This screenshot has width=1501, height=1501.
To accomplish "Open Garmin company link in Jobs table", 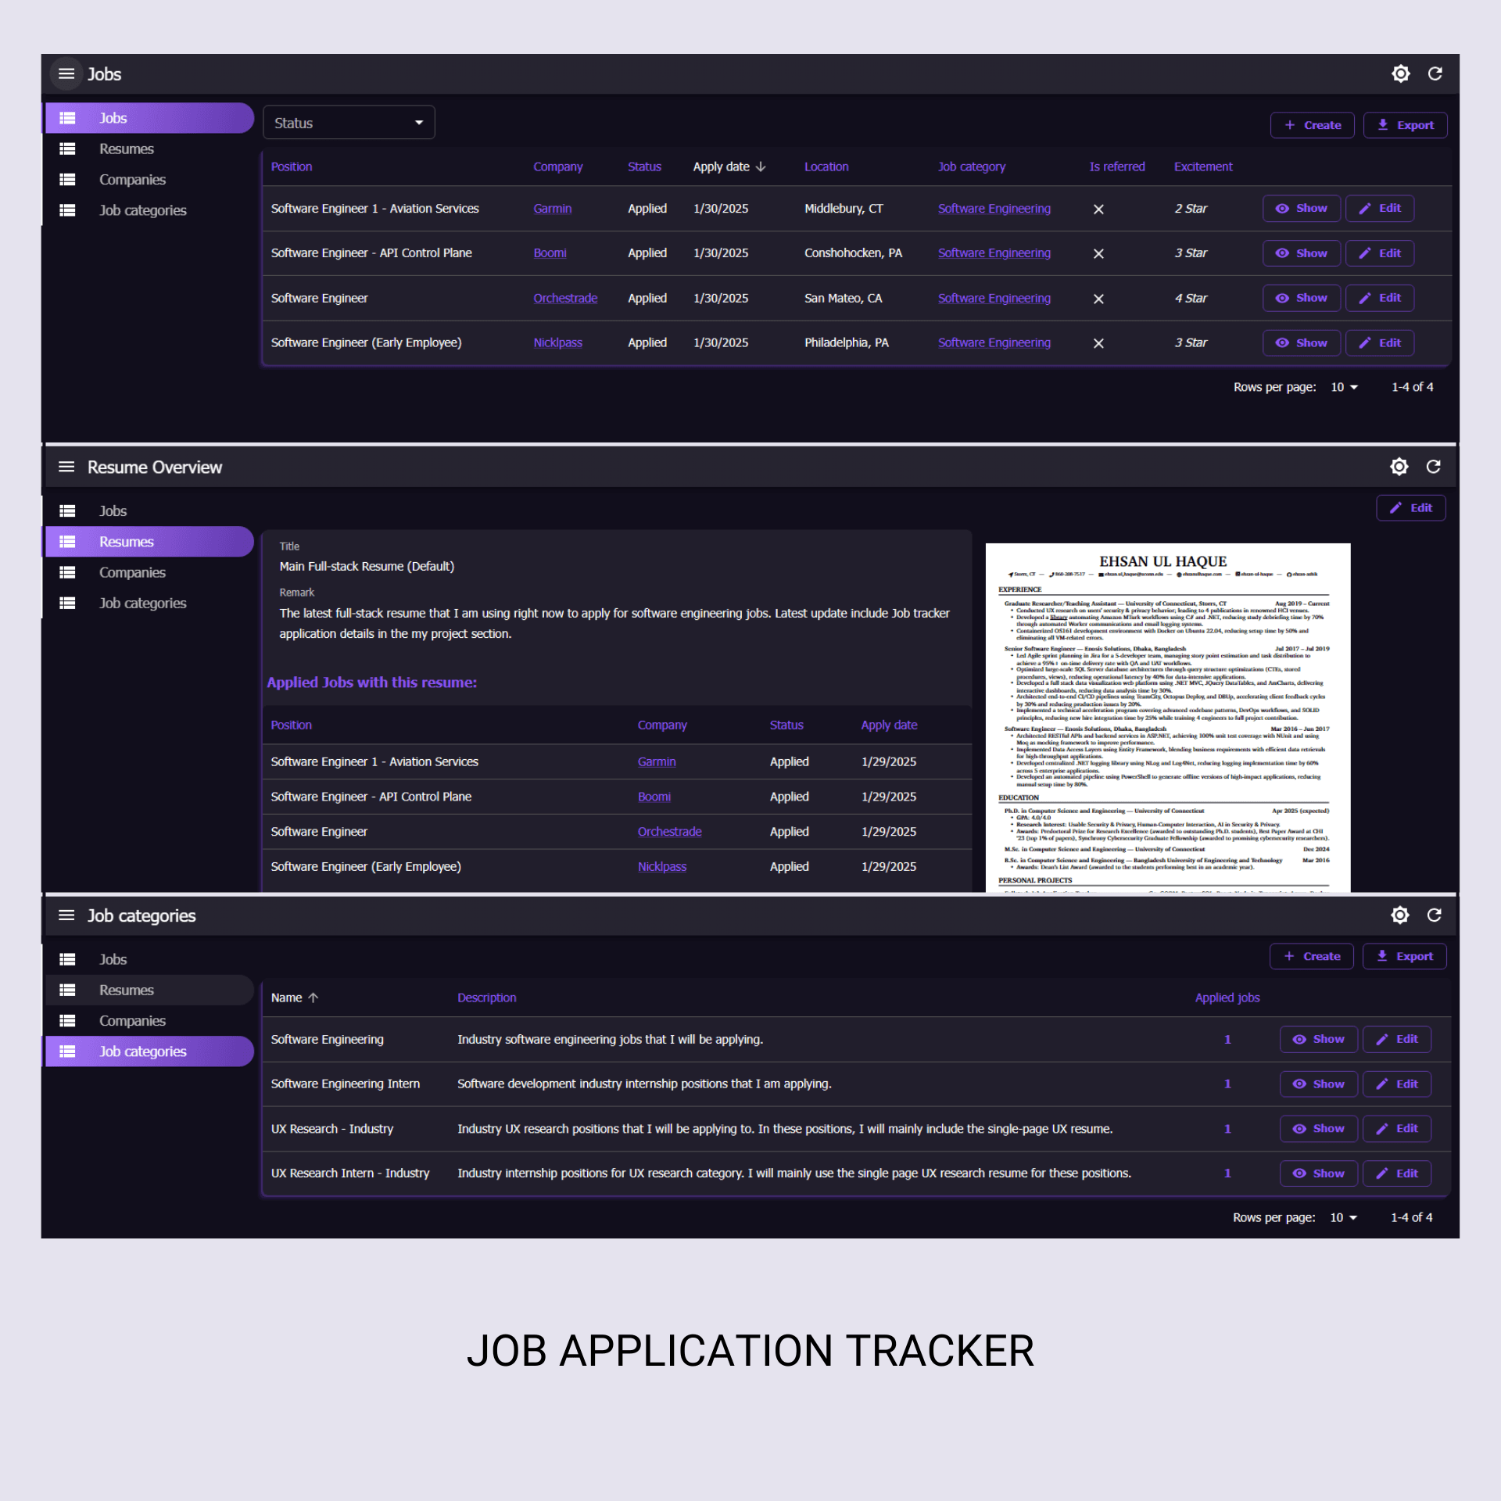I will (552, 209).
